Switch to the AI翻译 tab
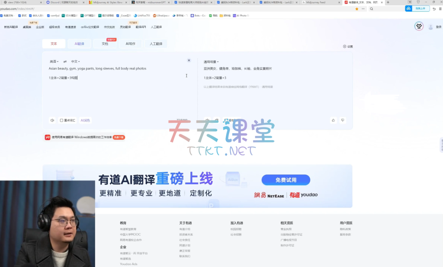 (79, 44)
